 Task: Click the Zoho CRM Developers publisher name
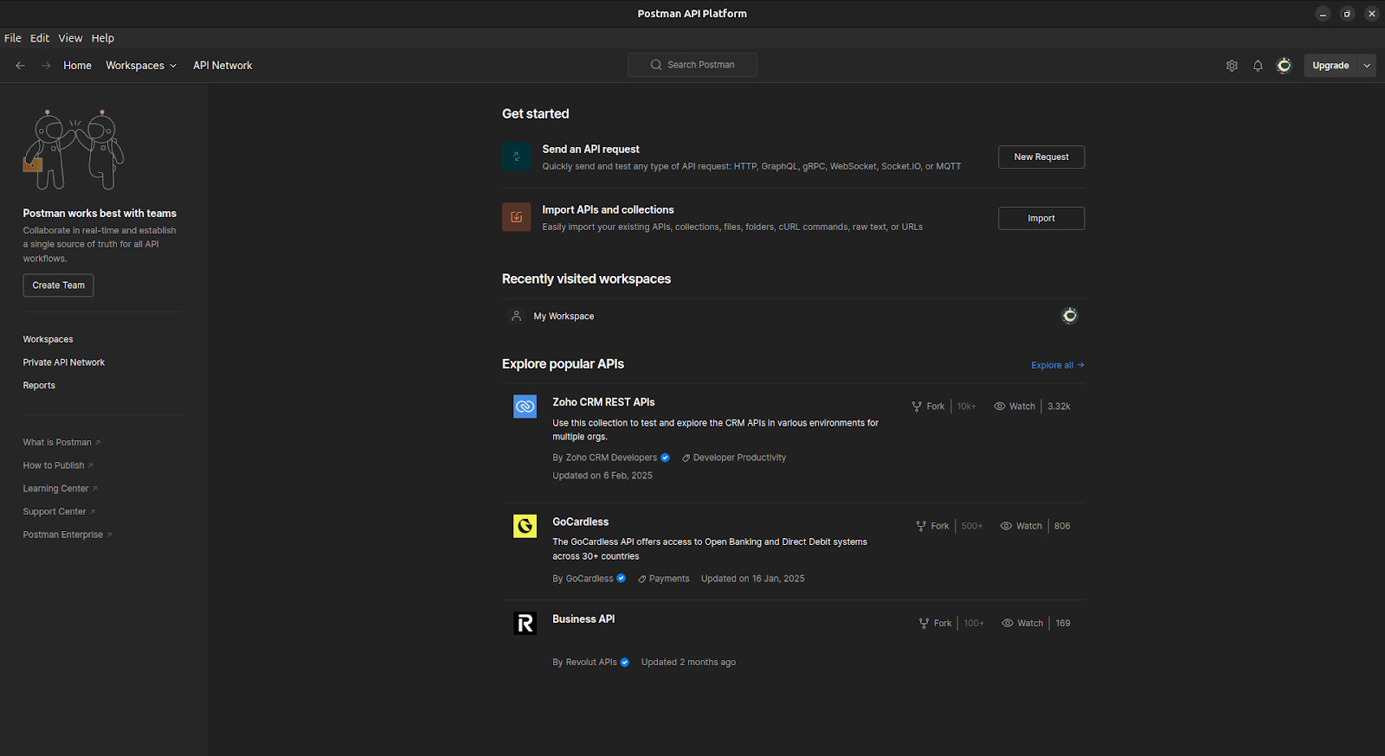click(611, 458)
